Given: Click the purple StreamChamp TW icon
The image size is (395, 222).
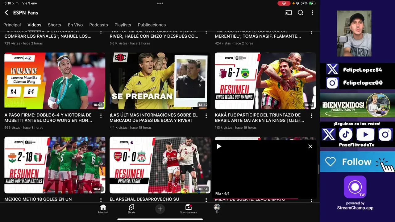Looking at the screenshot, I should click(x=355, y=187).
